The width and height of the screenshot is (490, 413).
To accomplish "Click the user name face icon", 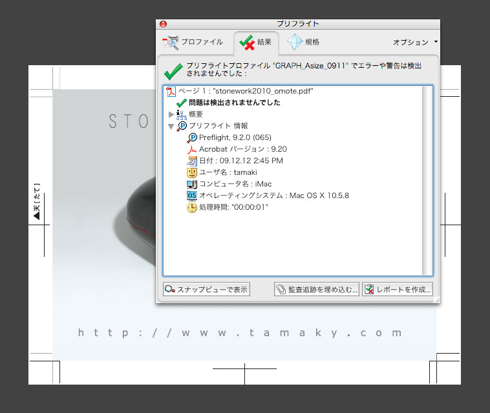I will tap(191, 172).
